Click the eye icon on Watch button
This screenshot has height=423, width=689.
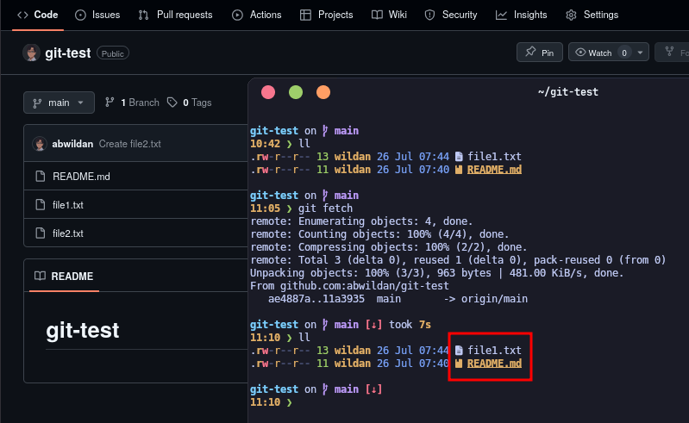tap(580, 53)
